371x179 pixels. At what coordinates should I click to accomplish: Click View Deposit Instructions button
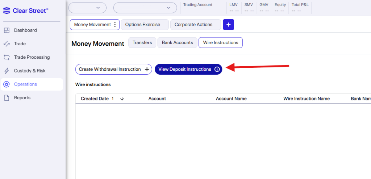point(188,69)
